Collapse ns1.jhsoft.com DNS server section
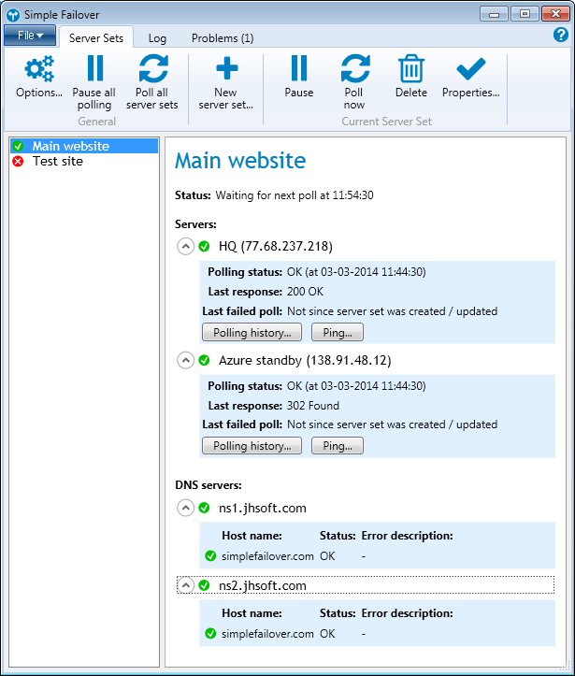575x676 pixels. [185, 509]
